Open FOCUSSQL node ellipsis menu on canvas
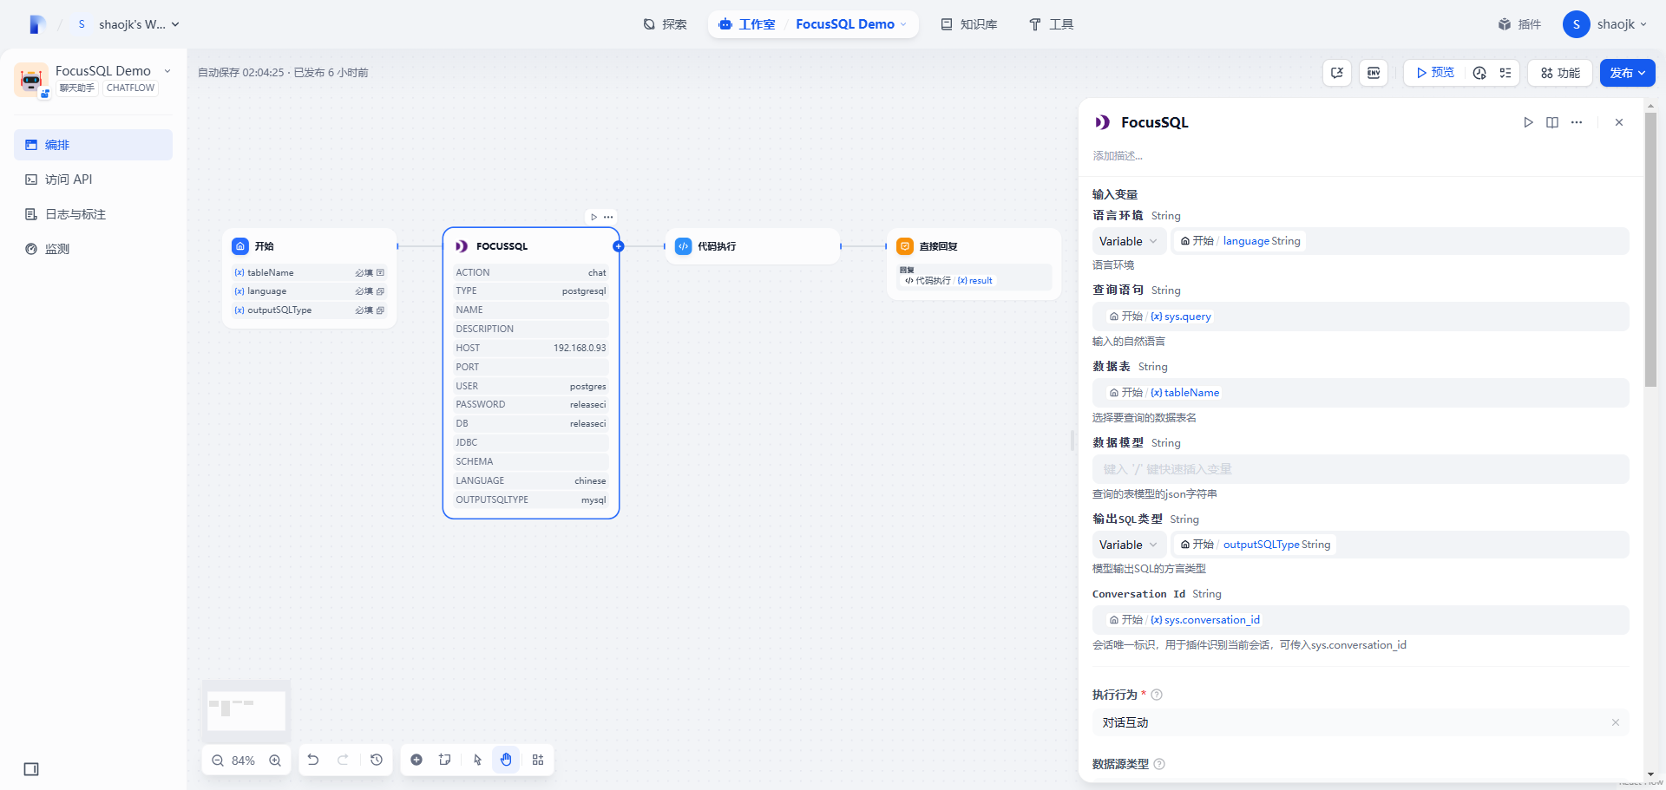Screen dimensions: 1666x790 [608, 217]
